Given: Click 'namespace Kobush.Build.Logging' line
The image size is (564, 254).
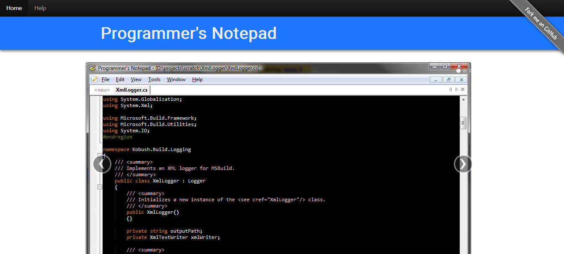Looking at the screenshot, I should click(x=147, y=149).
